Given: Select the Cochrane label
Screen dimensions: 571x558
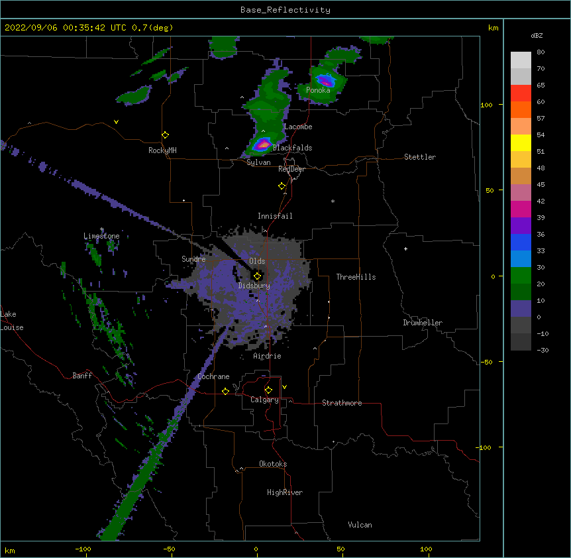Looking at the screenshot, I should 213,376.
